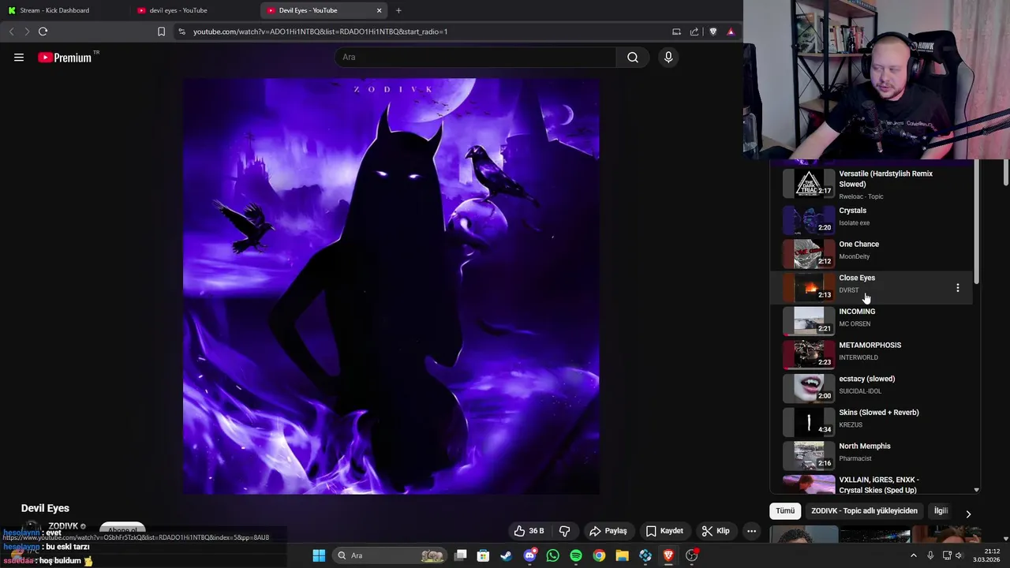The width and height of the screenshot is (1010, 568).
Task: Bookmark this page using the bookmark icon
Action: [x=161, y=32]
